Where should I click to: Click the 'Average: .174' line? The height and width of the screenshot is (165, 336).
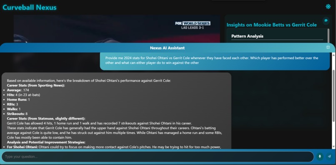click(18, 90)
